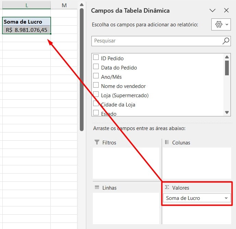The height and width of the screenshot is (229, 236).
Task: Click the Filtros funnel icon
Action: tap(97, 142)
